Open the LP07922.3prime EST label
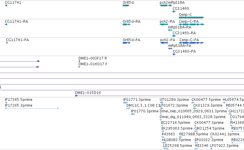 [224, 146]
